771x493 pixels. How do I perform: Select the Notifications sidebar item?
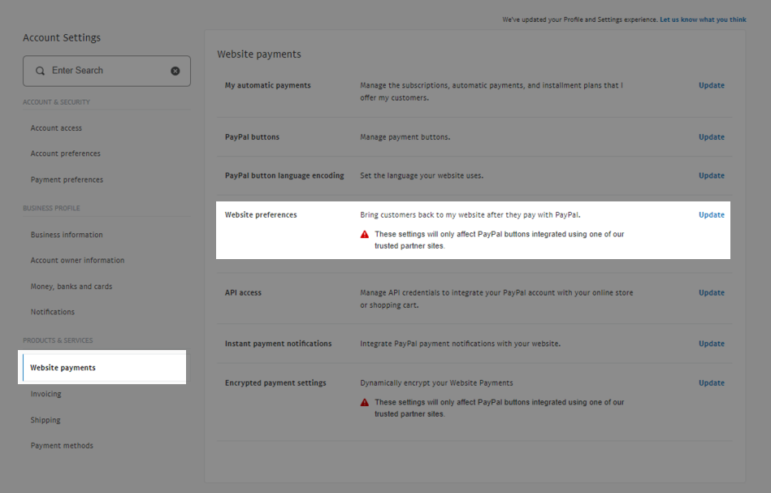(x=53, y=312)
